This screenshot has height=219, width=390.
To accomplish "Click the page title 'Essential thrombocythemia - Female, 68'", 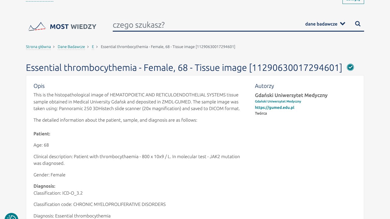I will (x=184, y=68).
